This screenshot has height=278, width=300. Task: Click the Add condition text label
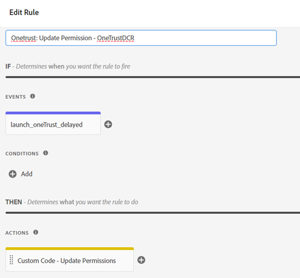tap(27, 174)
